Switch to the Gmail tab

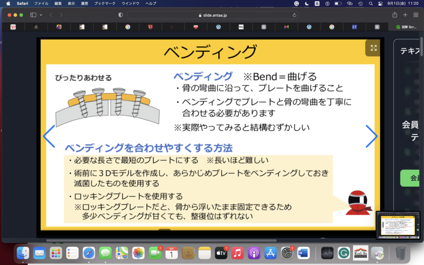tap(286, 27)
